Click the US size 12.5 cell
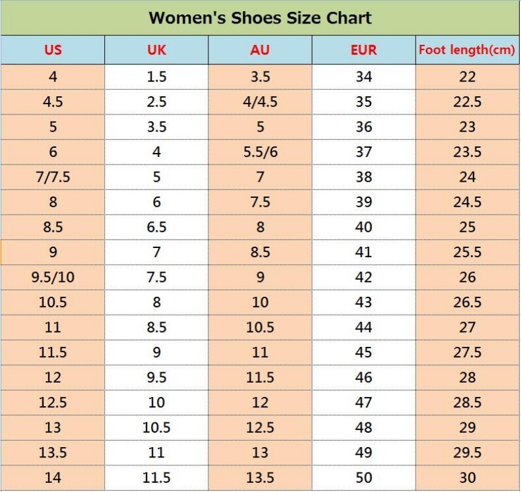Viewport: 521px width, 492px height. [x=53, y=402]
